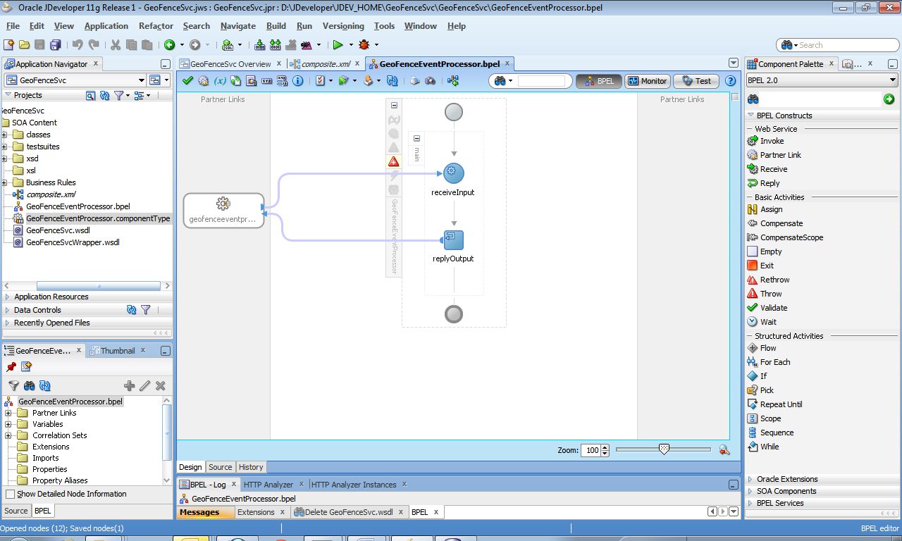Click the Undo arrow icon

coord(78,44)
